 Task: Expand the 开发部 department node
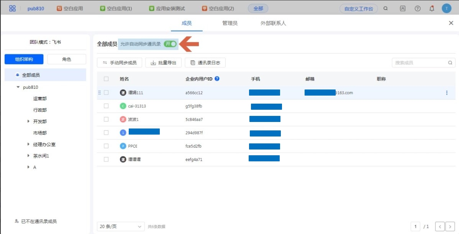[28, 122]
